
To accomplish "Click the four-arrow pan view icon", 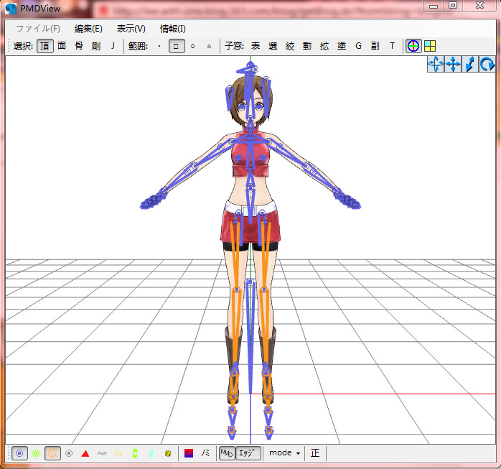I will click(x=453, y=64).
